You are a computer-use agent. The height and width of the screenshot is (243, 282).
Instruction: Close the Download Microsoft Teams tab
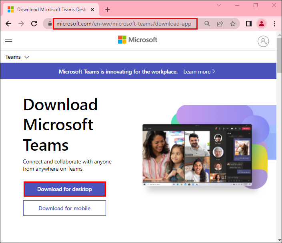coord(92,10)
